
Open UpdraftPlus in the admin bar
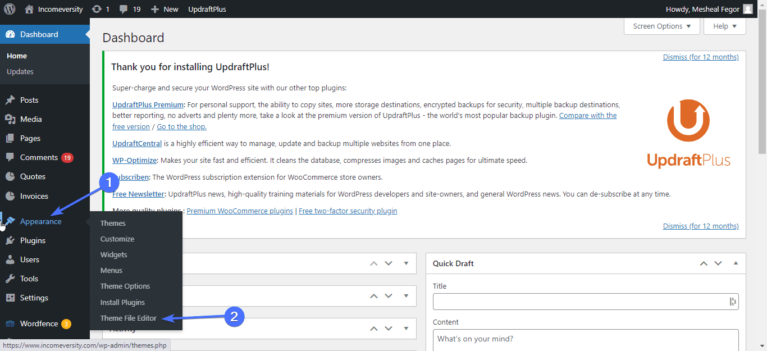tap(207, 9)
